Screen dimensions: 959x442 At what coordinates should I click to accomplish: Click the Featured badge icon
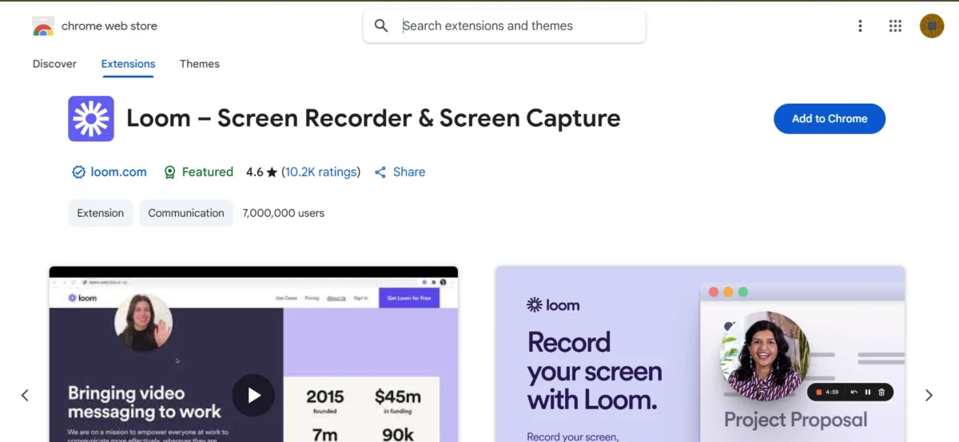169,172
